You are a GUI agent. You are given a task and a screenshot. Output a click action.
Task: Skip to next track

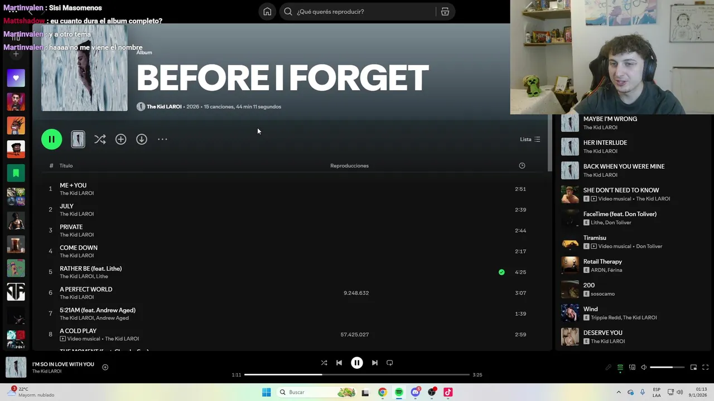point(375,363)
